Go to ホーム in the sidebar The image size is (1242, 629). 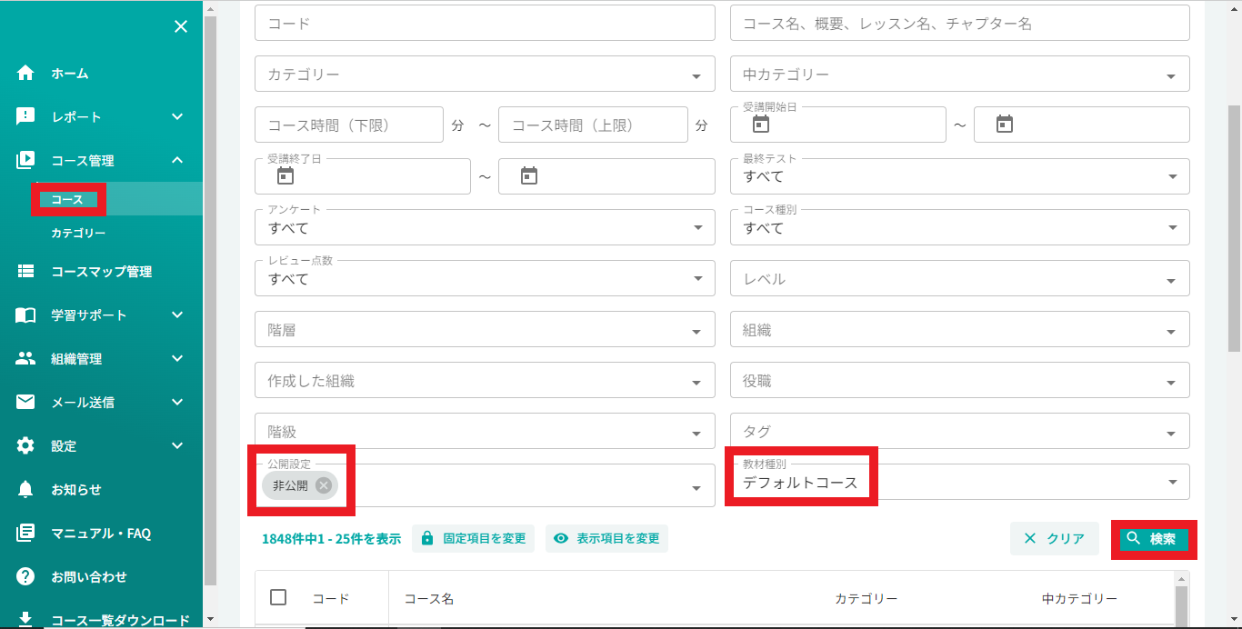(x=69, y=73)
